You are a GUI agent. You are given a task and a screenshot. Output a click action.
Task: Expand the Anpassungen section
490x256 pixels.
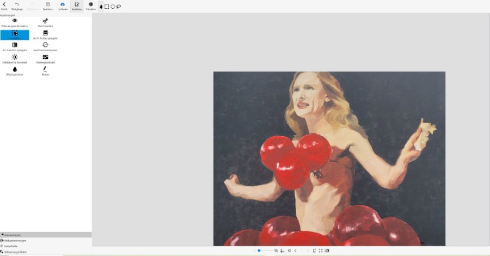point(46,235)
